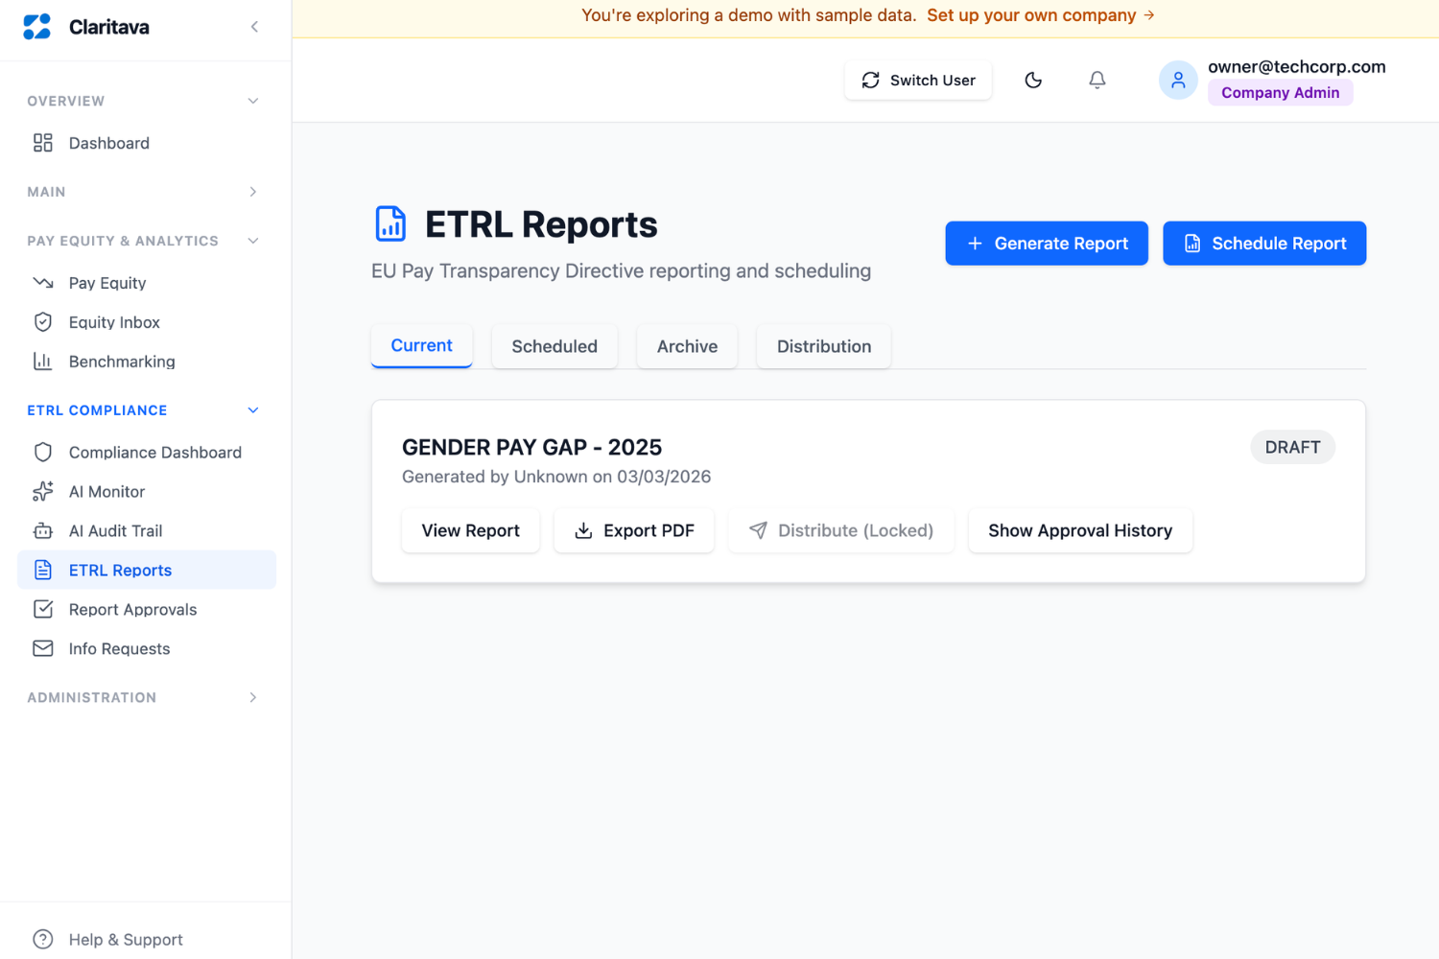Open the Archive tab
Viewport: 1439px width, 959px height.
click(687, 346)
